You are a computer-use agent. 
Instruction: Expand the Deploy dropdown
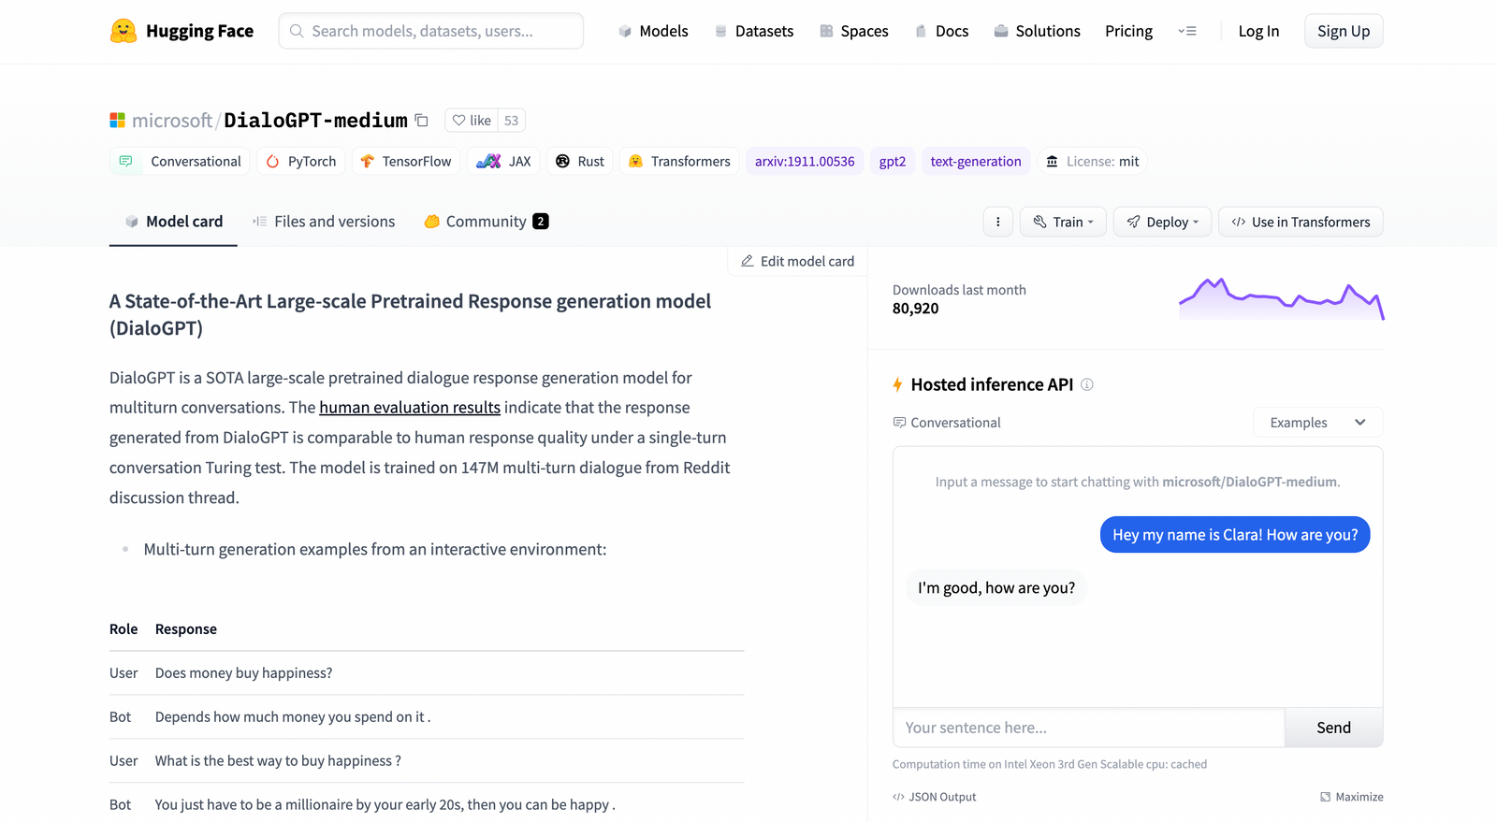[x=1162, y=222]
